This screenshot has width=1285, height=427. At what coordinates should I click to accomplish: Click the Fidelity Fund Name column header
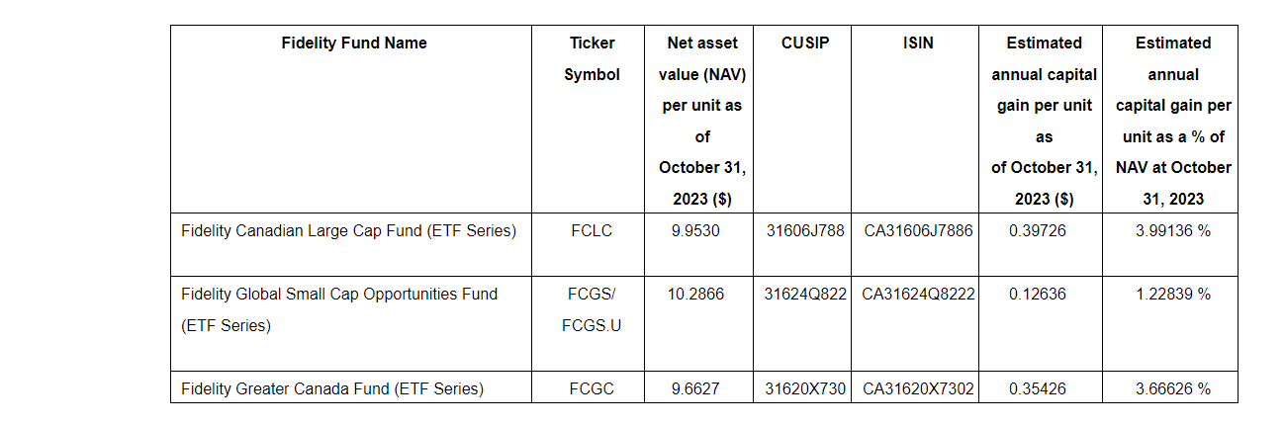tap(353, 43)
